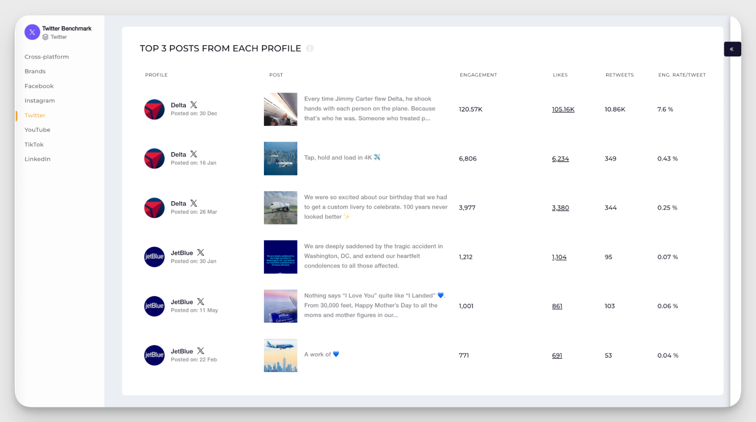This screenshot has height=422, width=756.
Task: Select Delta's red logo avatar in the first row
Action: point(154,109)
